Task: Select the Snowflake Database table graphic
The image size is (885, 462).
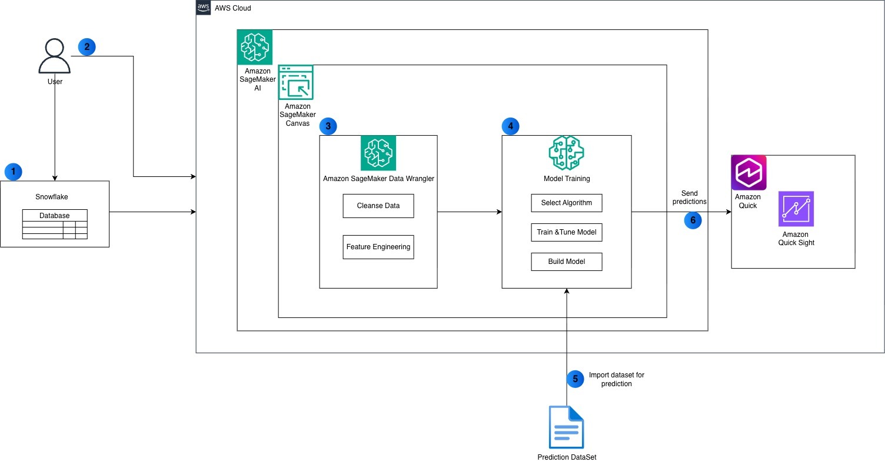Action: pyautogui.click(x=55, y=224)
